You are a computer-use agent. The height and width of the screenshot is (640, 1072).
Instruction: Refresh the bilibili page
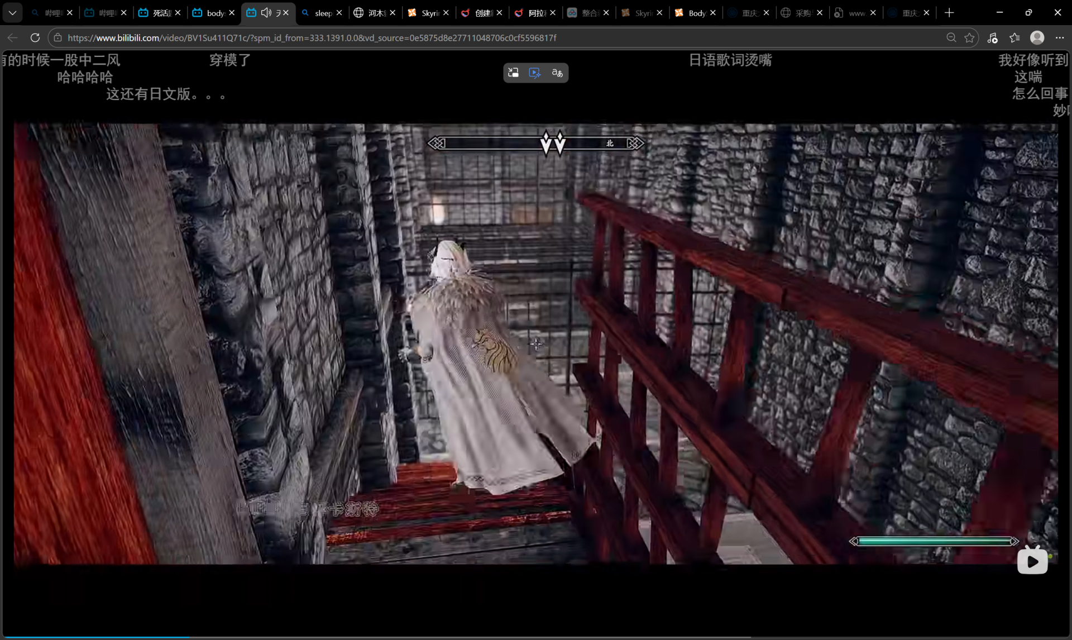coord(35,37)
